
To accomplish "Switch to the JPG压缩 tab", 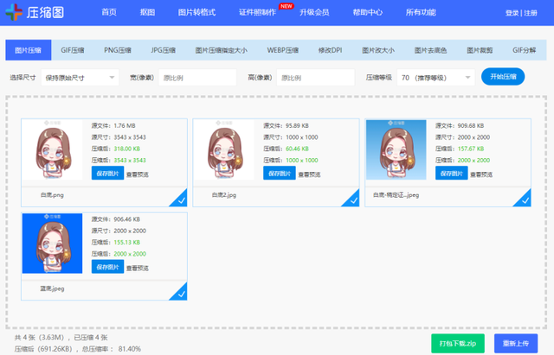I will click(x=163, y=50).
